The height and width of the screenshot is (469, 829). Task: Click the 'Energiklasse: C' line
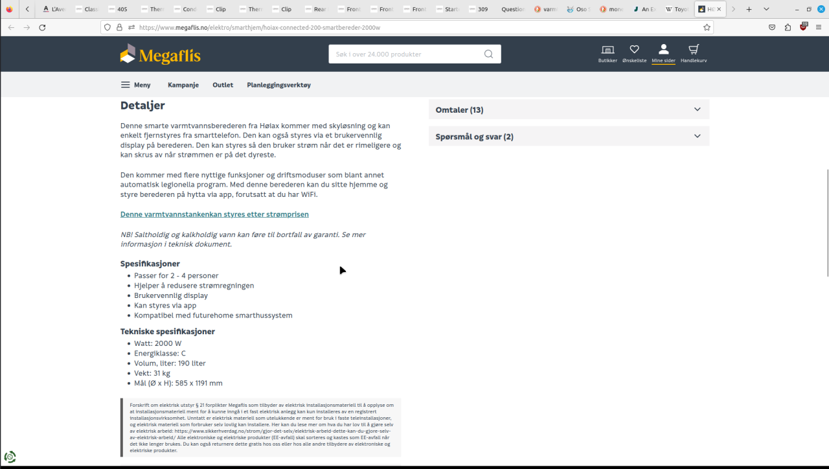point(160,354)
